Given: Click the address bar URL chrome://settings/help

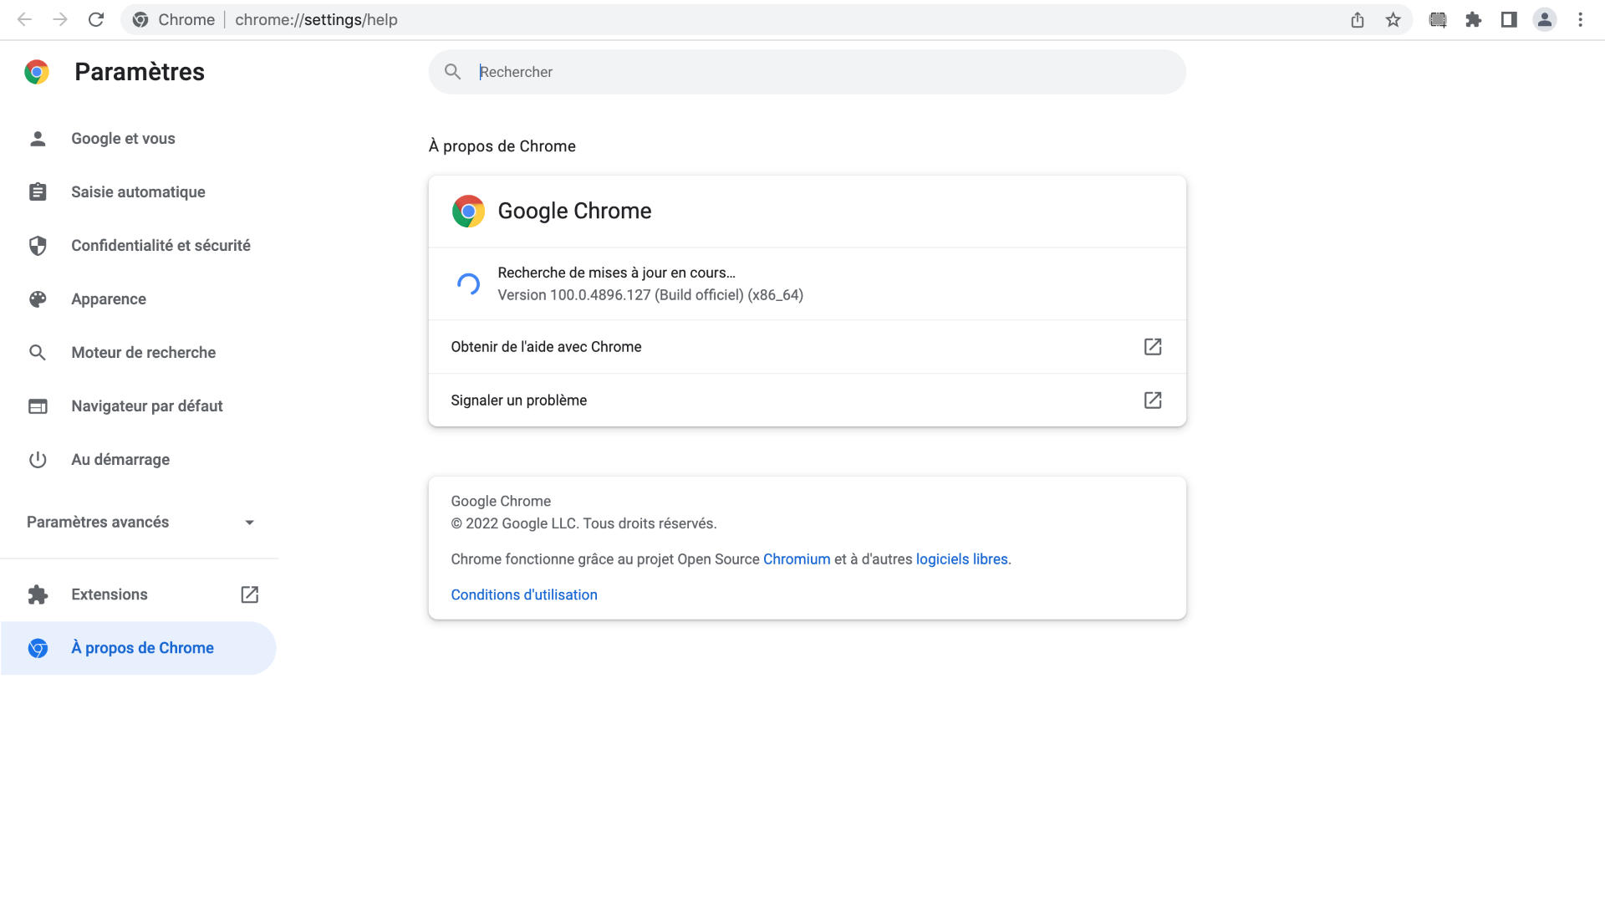Looking at the screenshot, I should coord(316,19).
